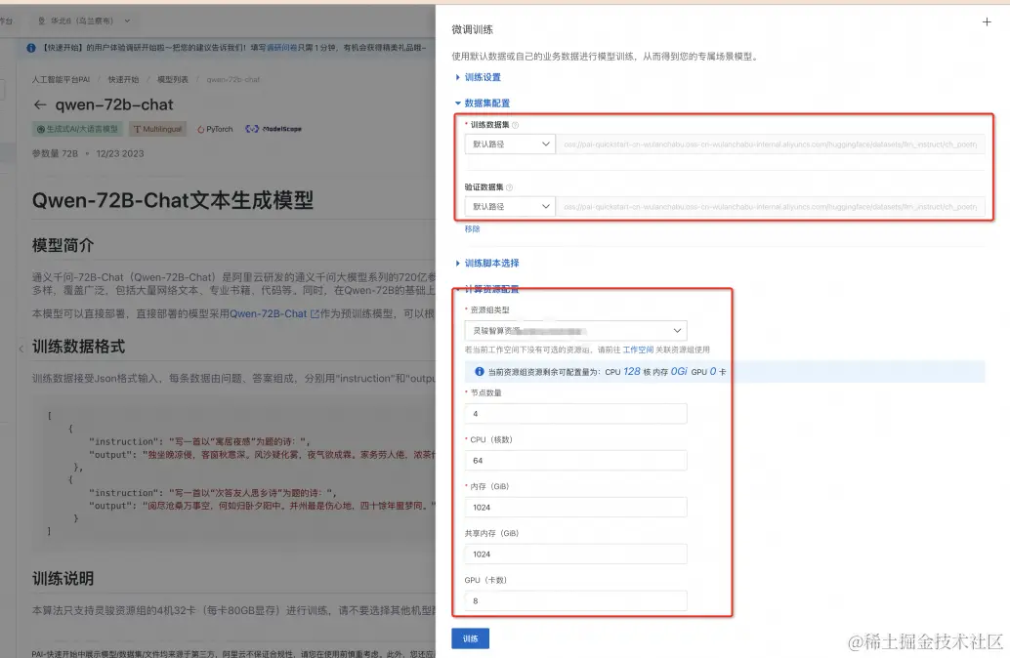Click the GPU（卡数）input field
The image size is (1010, 658).
(575, 600)
